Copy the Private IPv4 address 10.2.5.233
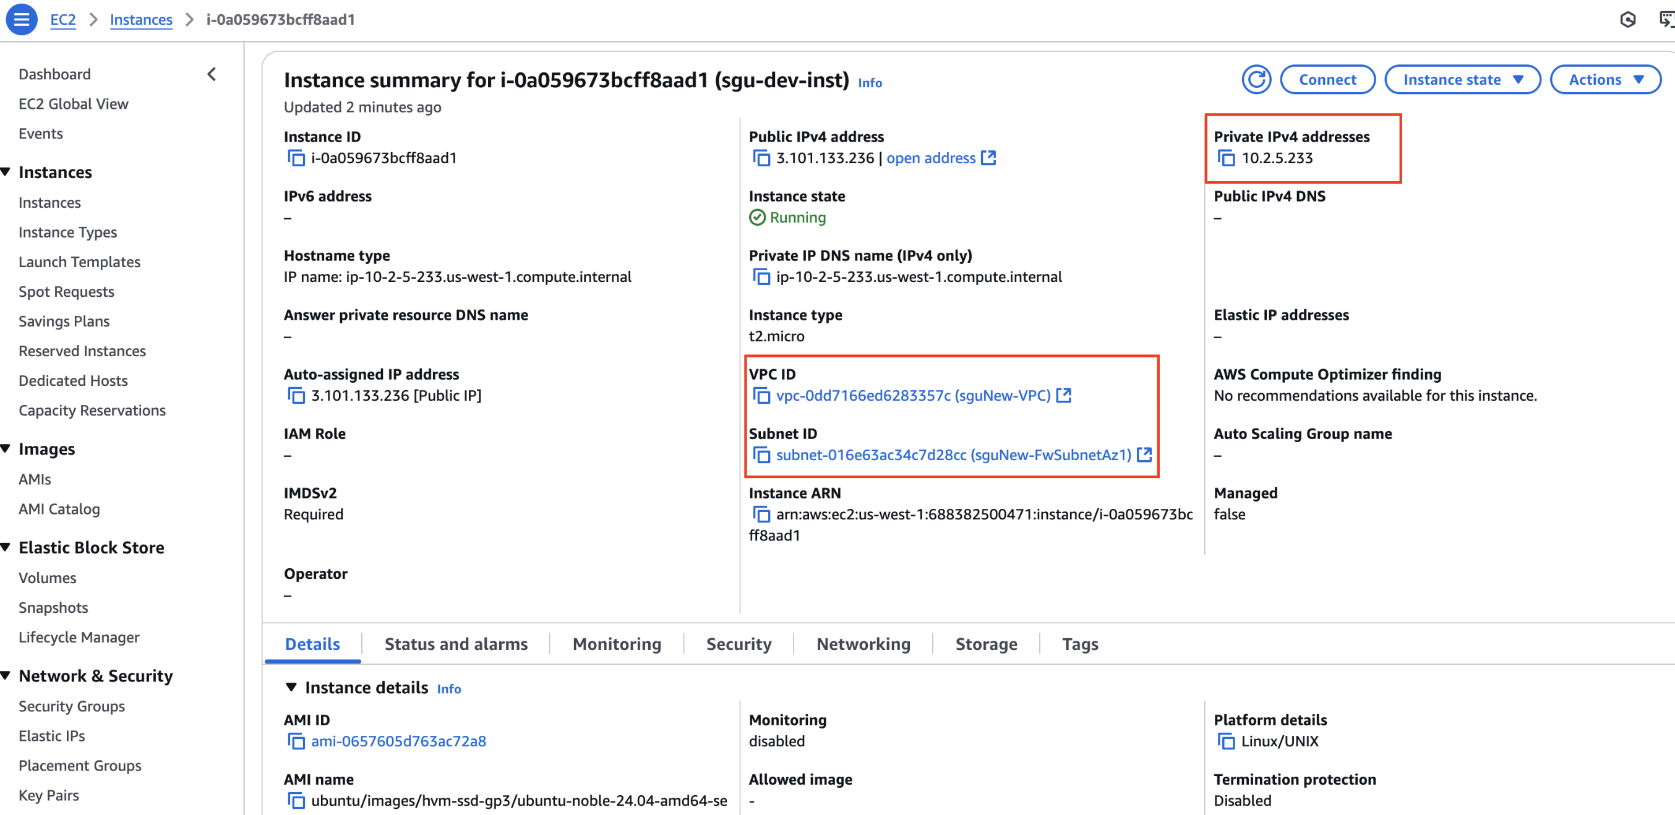This screenshot has width=1675, height=815. coord(1226,158)
